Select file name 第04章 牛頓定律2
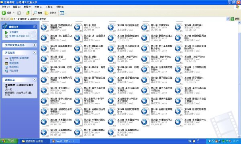 (194, 25)
